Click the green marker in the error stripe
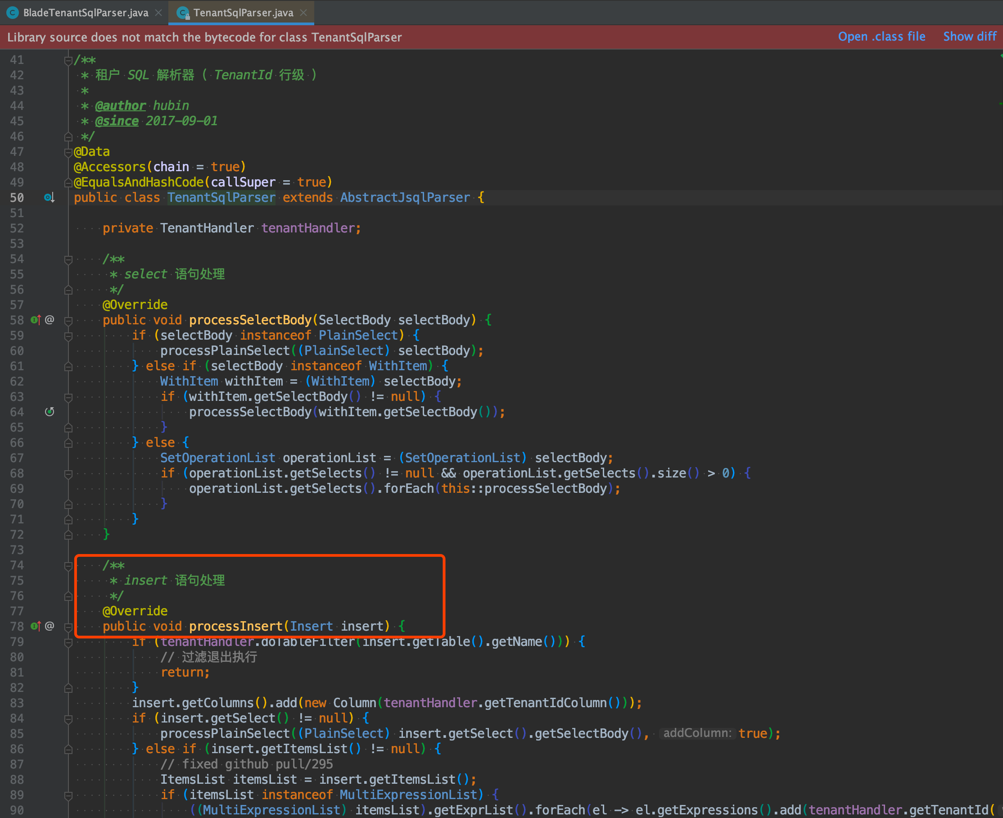Viewport: 1003px width, 818px height. tap(1000, 103)
